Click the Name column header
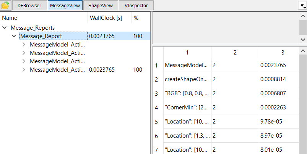Image resolution: width=307 pixels, height=154 pixels. (10, 18)
